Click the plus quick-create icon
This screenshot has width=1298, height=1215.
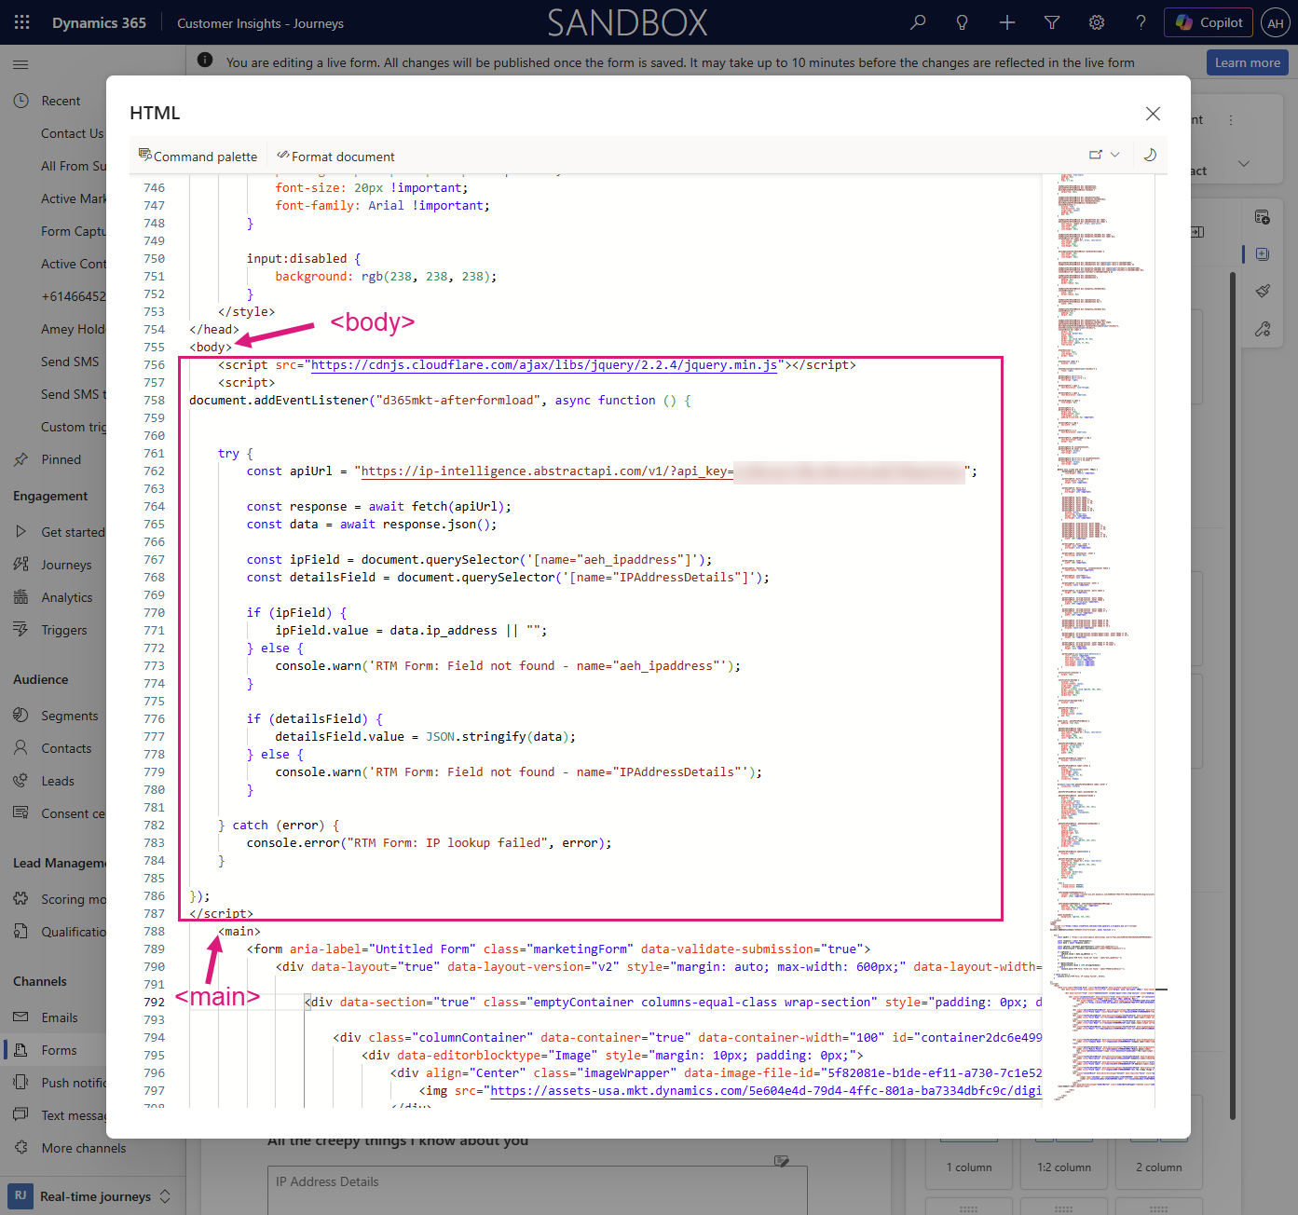pos(1007,22)
